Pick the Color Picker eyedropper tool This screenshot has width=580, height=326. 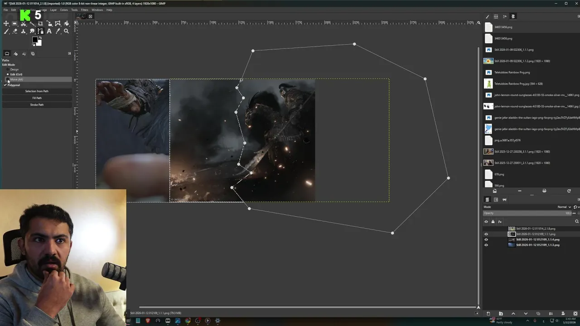click(58, 31)
